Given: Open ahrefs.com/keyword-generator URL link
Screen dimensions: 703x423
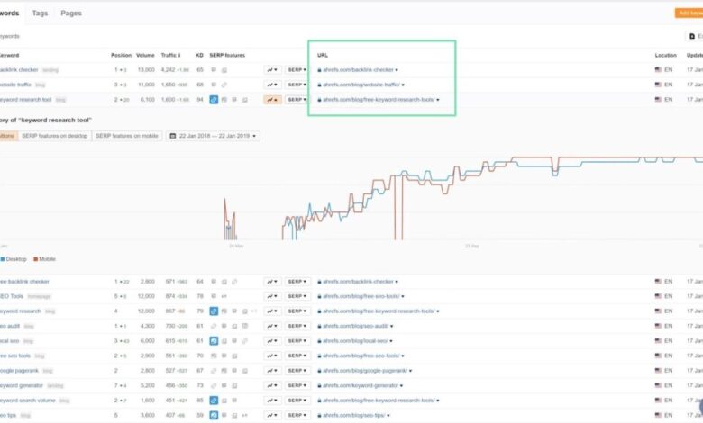Looking at the screenshot, I should (361, 385).
